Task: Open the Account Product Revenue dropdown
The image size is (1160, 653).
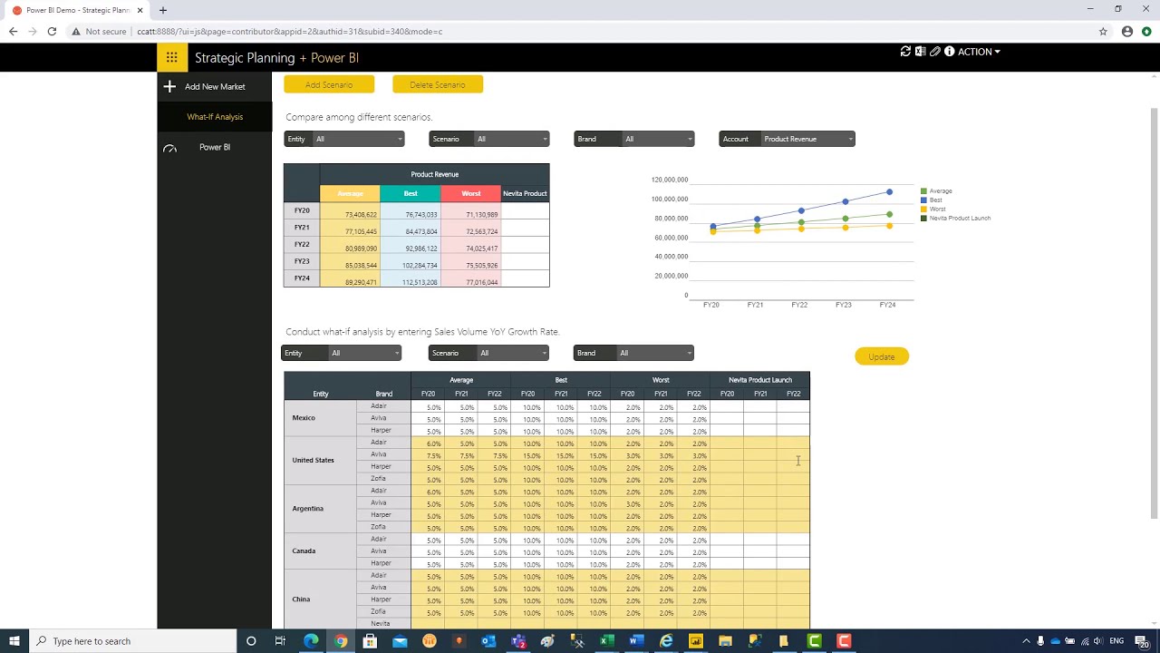Action: coord(787,139)
